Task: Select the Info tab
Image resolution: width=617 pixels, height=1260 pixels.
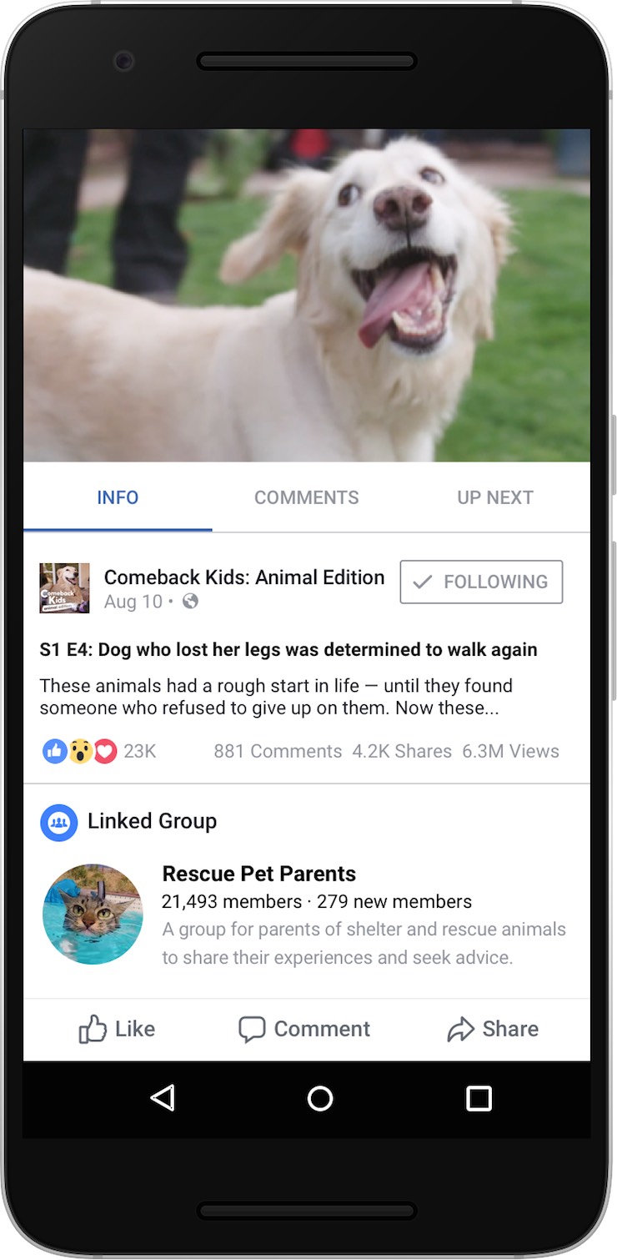Action: click(x=118, y=497)
